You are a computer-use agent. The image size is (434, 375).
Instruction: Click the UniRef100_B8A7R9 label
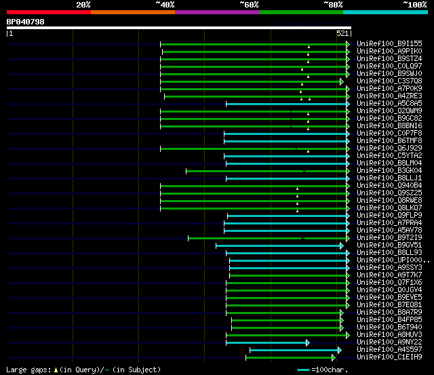tap(389, 313)
